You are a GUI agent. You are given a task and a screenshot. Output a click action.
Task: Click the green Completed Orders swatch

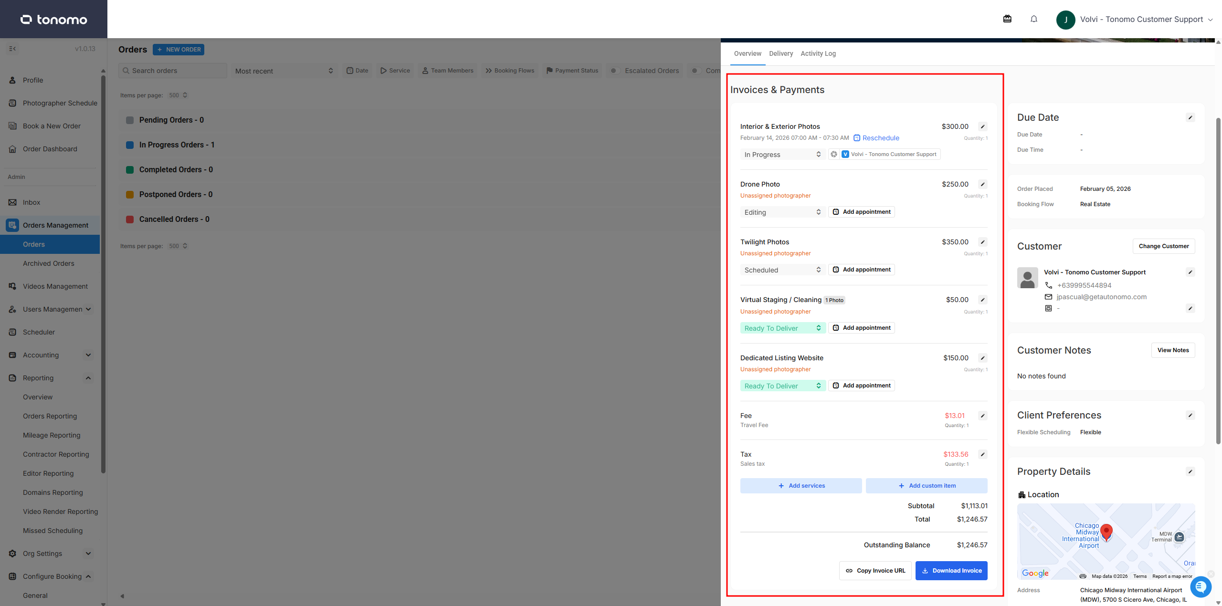click(130, 169)
